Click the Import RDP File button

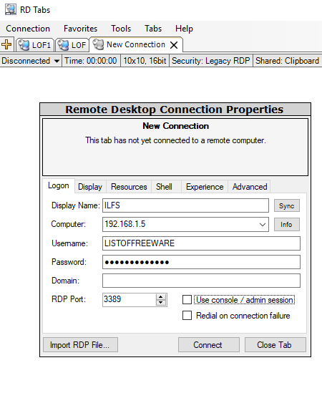click(x=80, y=345)
